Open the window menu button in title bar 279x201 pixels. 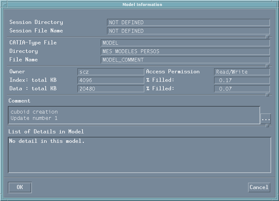pyautogui.click(x=5, y=4)
